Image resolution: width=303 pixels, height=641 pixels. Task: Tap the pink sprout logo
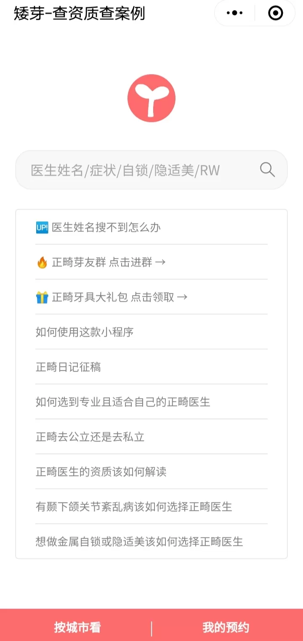151,98
